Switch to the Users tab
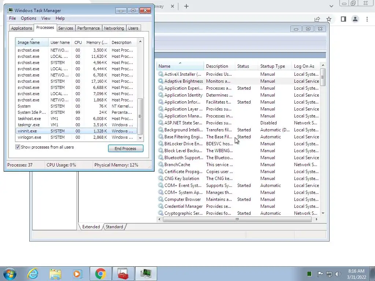This screenshot has width=375, height=281. [133, 28]
